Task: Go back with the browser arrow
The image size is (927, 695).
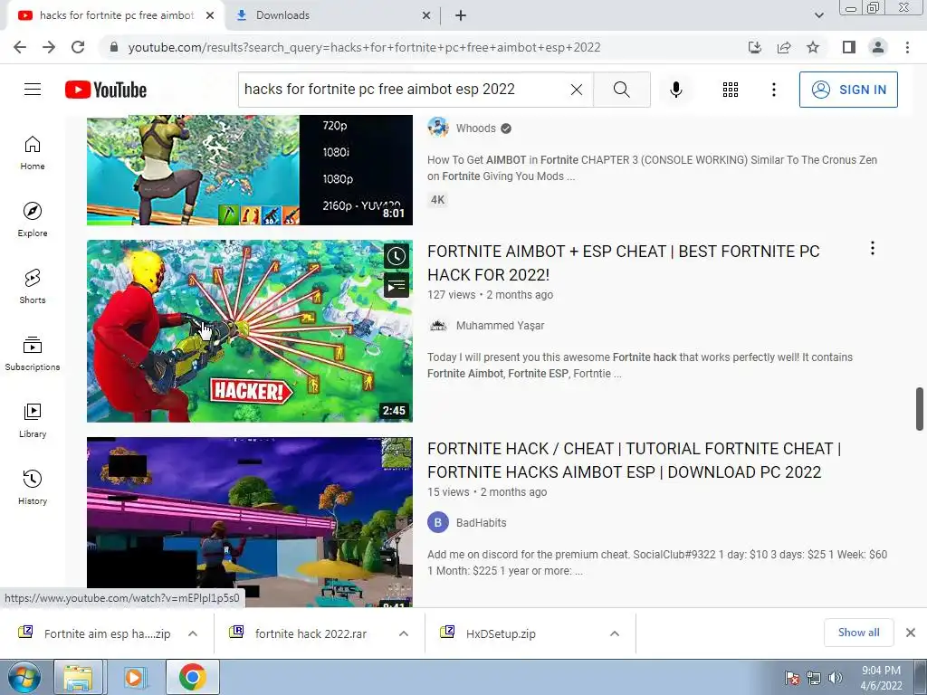Action: pyautogui.click(x=20, y=47)
